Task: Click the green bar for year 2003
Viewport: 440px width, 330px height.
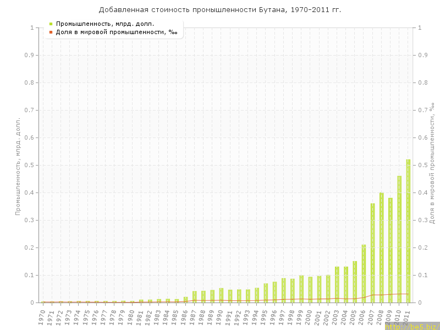Action: (x=337, y=284)
